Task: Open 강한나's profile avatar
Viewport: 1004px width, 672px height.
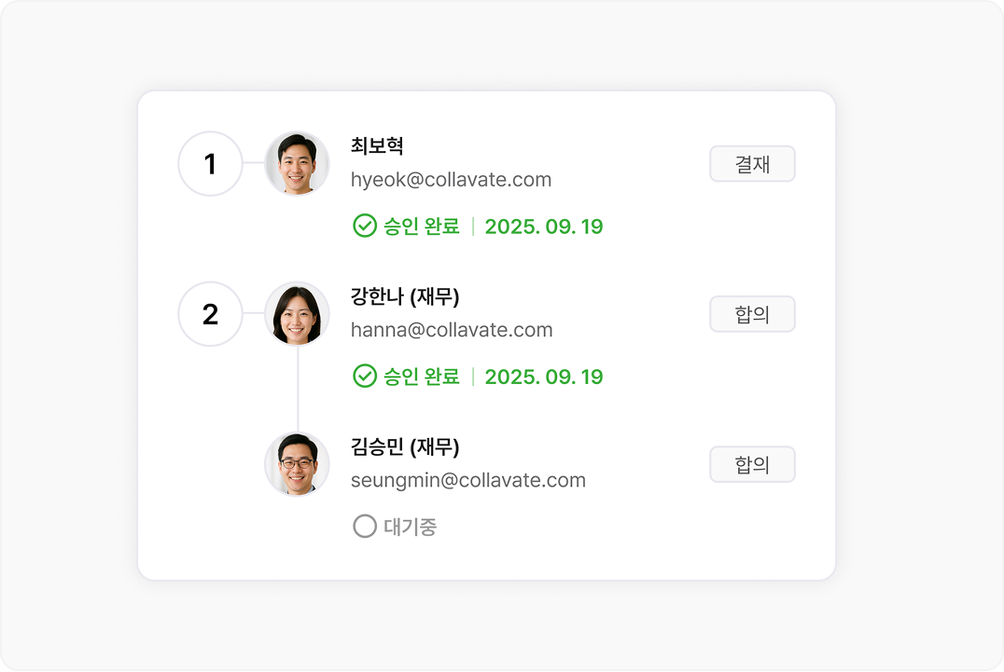Action: click(297, 314)
